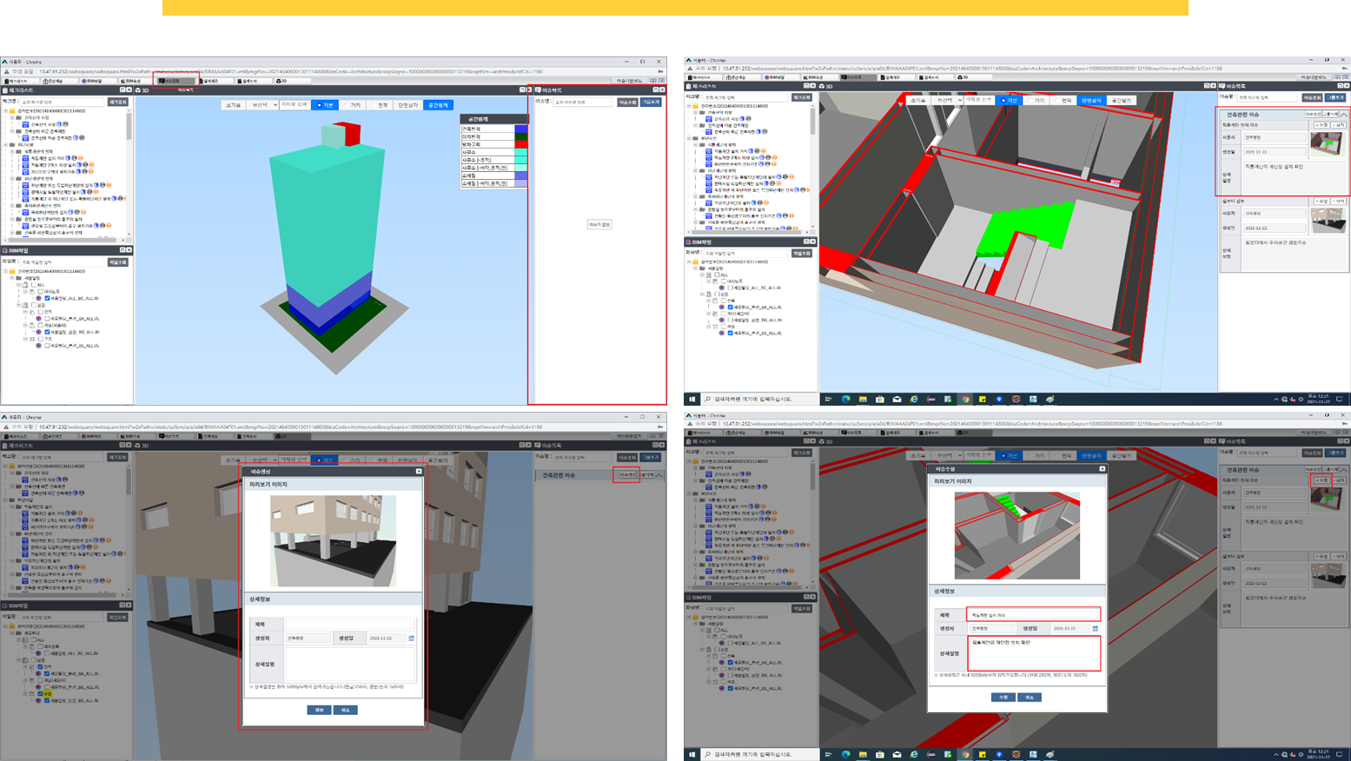Click 이슈생성 button in green staircase window

[x=1313, y=114]
